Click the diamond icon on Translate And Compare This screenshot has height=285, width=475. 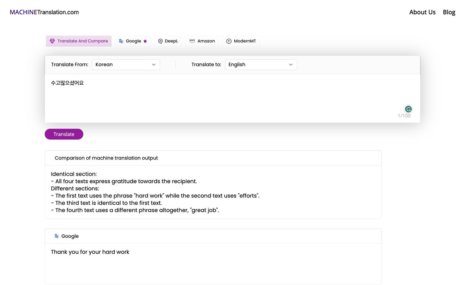point(52,41)
